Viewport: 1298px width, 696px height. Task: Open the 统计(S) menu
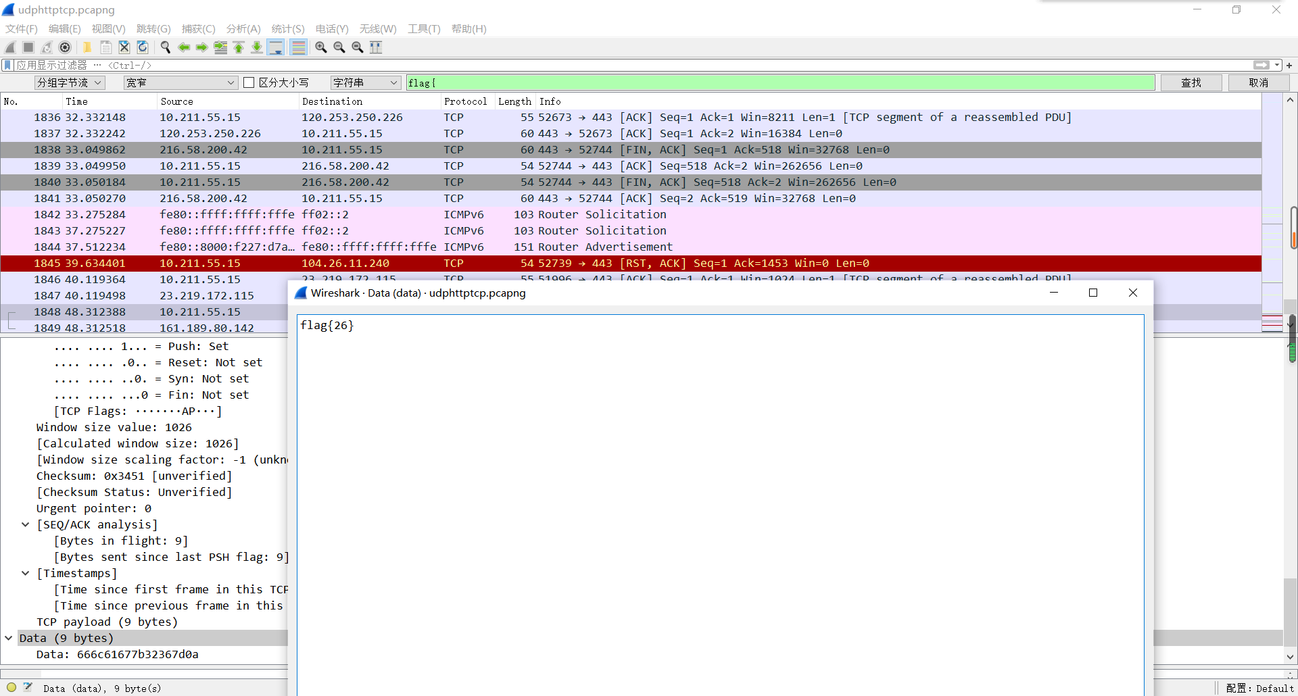287,29
